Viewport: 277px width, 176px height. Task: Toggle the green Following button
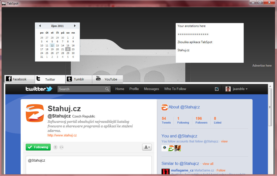(x=38, y=147)
